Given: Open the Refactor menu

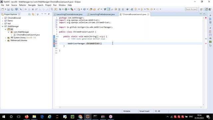Looking at the screenshot, I should [x=23, y=5].
